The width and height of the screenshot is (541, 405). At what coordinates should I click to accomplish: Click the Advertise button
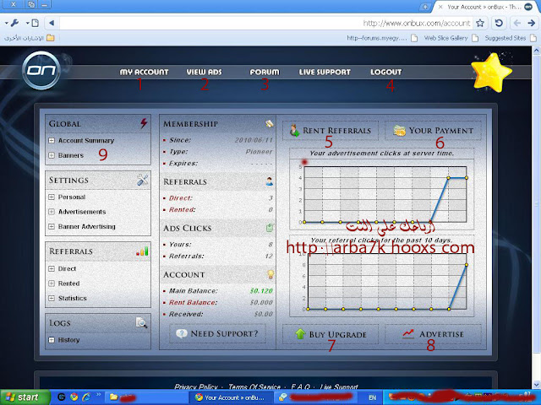click(433, 334)
